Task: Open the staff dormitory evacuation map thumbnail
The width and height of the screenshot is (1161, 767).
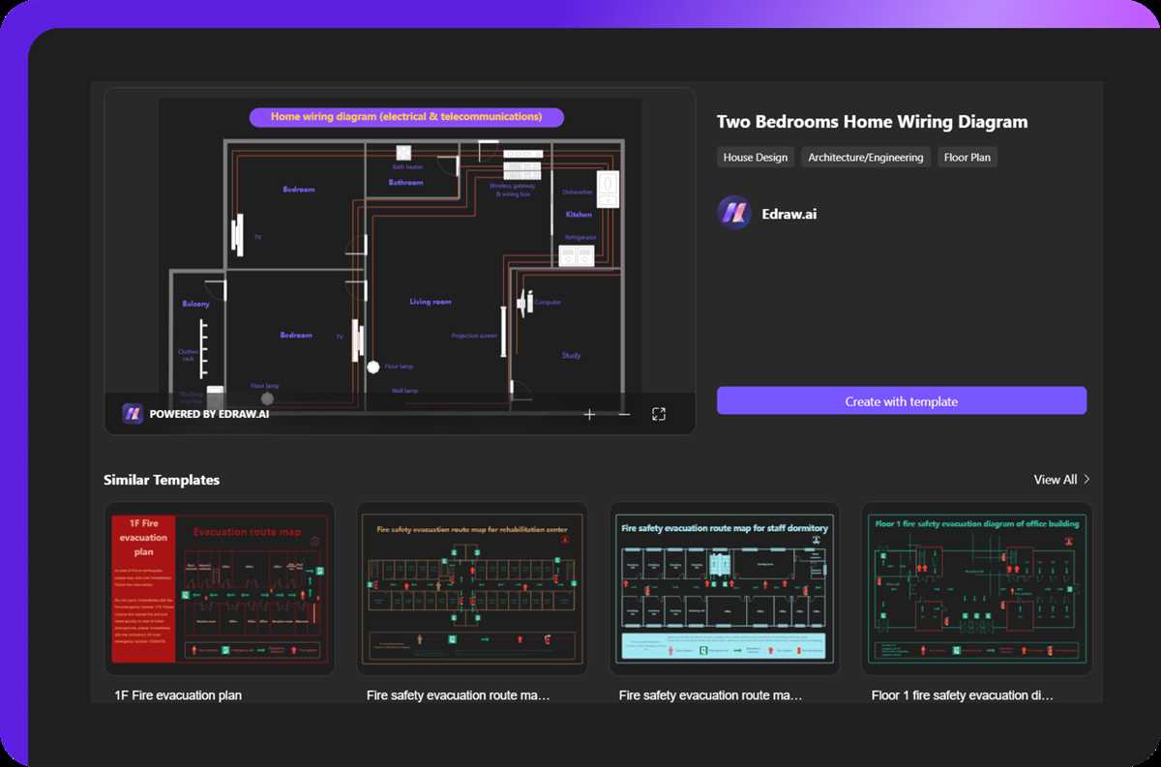Action: point(725,588)
